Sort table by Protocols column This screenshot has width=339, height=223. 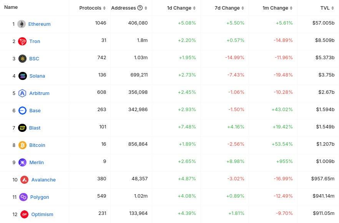[92, 8]
